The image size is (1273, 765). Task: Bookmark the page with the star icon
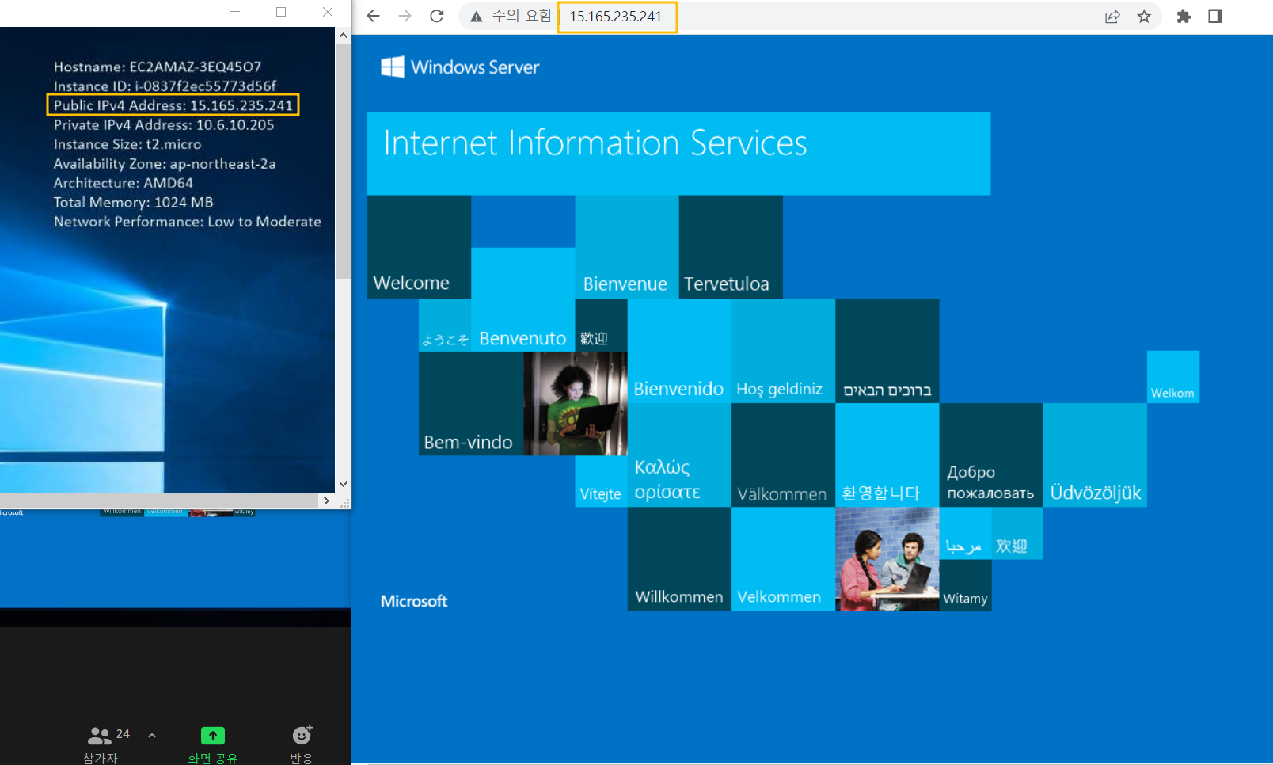click(x=1144, y=17)
